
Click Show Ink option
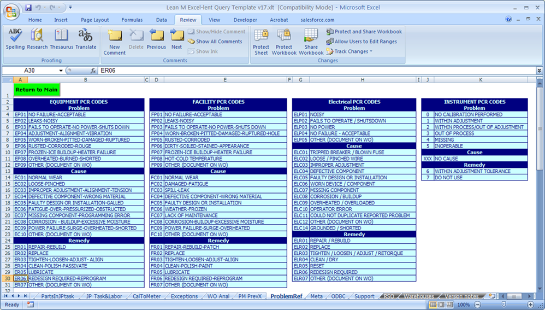(203, 51)
